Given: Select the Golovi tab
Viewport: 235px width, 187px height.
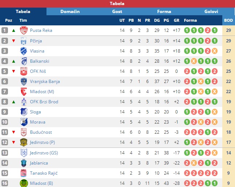Looking at the screenshot, I should coord(211,12).
